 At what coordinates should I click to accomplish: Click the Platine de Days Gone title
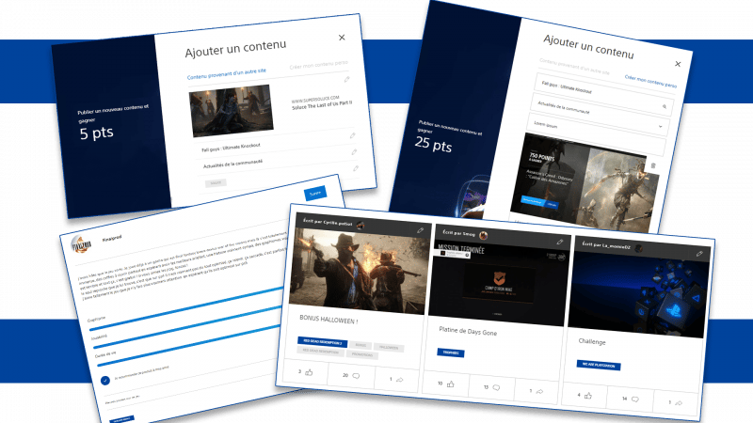pyautogui.click(x=468, y=331)
